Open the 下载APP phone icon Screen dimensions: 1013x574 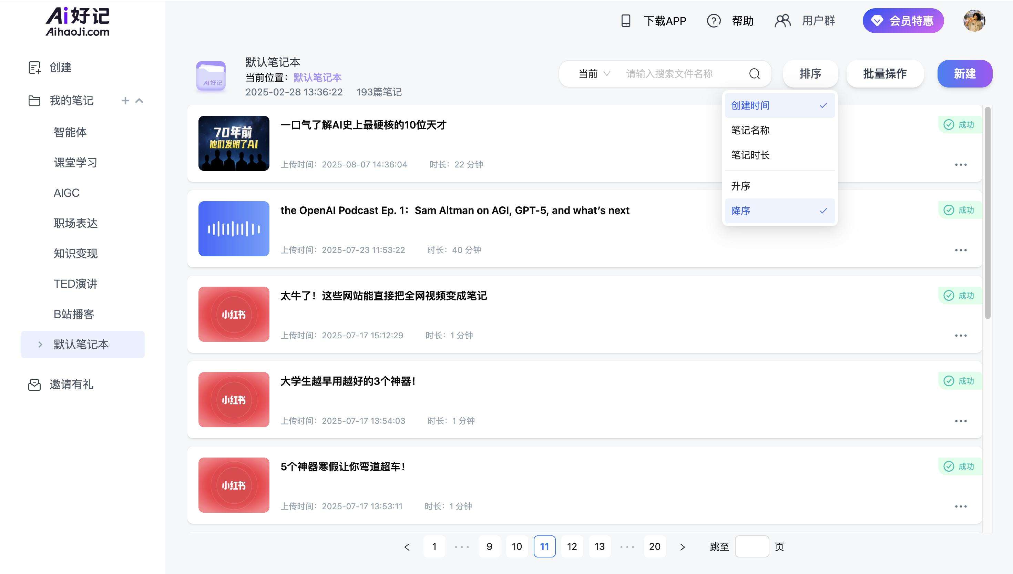625,21
